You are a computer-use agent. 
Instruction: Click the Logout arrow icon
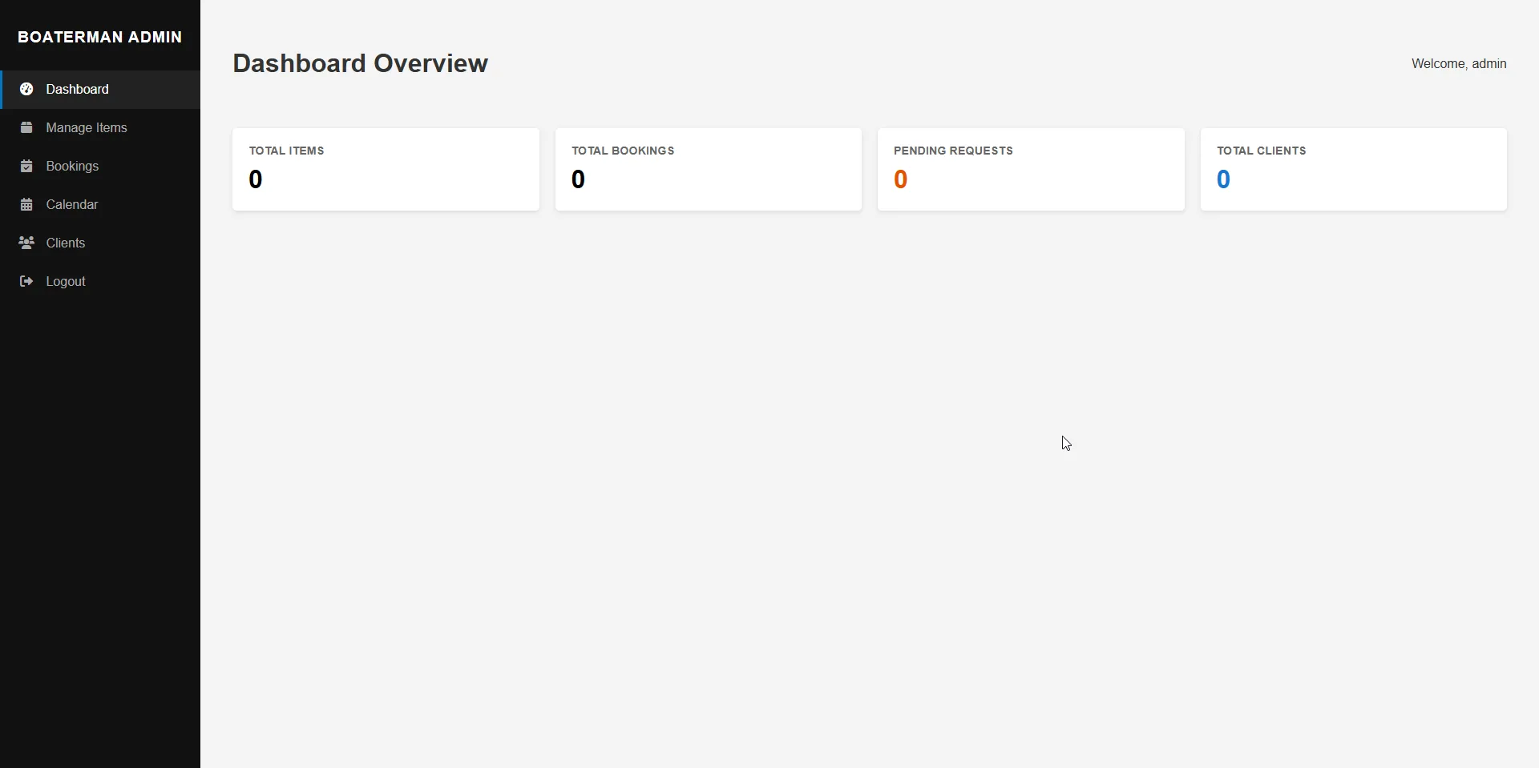tap(26, 281)
